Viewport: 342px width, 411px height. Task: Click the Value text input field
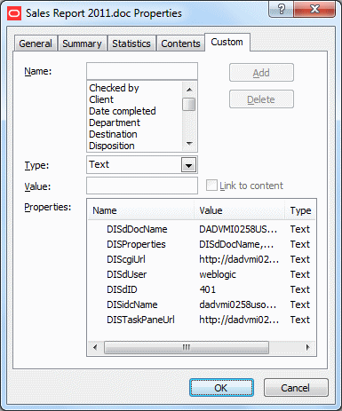[x=142, y=186]
